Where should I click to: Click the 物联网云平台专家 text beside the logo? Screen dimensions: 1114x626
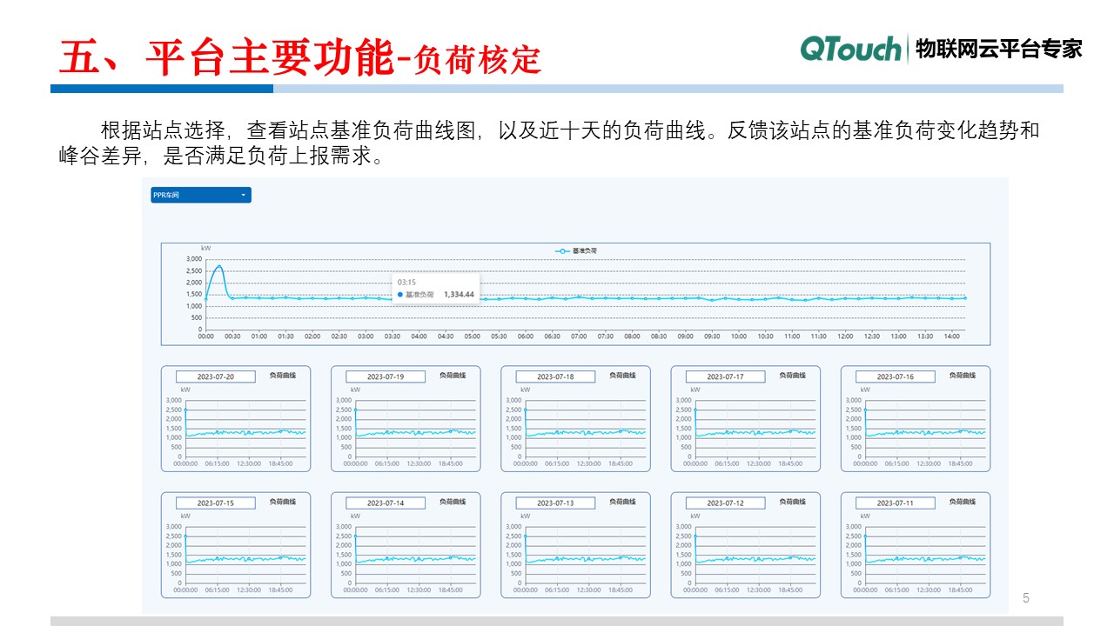tap(999, 50)
